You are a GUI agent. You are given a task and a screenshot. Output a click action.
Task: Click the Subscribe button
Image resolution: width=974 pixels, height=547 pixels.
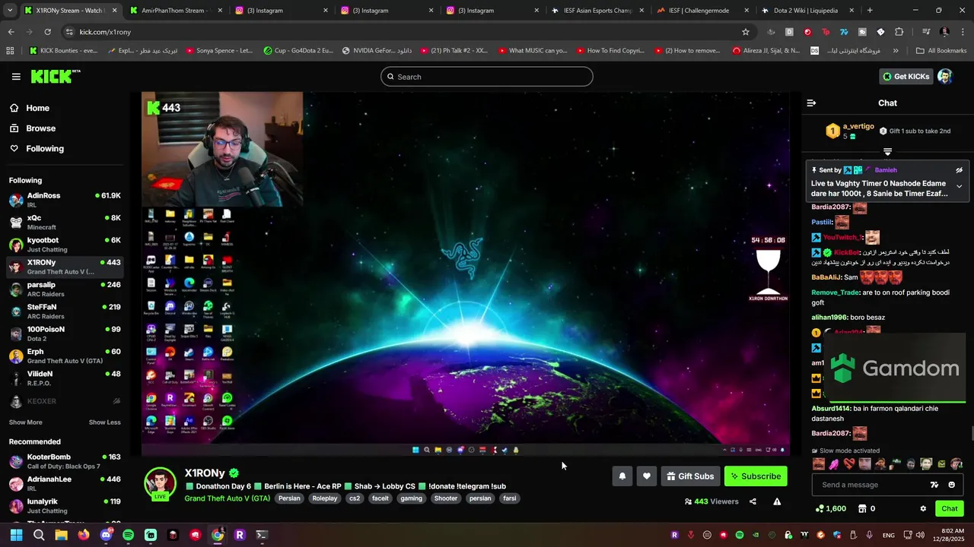pyautogui.click(x=756, y=476)
